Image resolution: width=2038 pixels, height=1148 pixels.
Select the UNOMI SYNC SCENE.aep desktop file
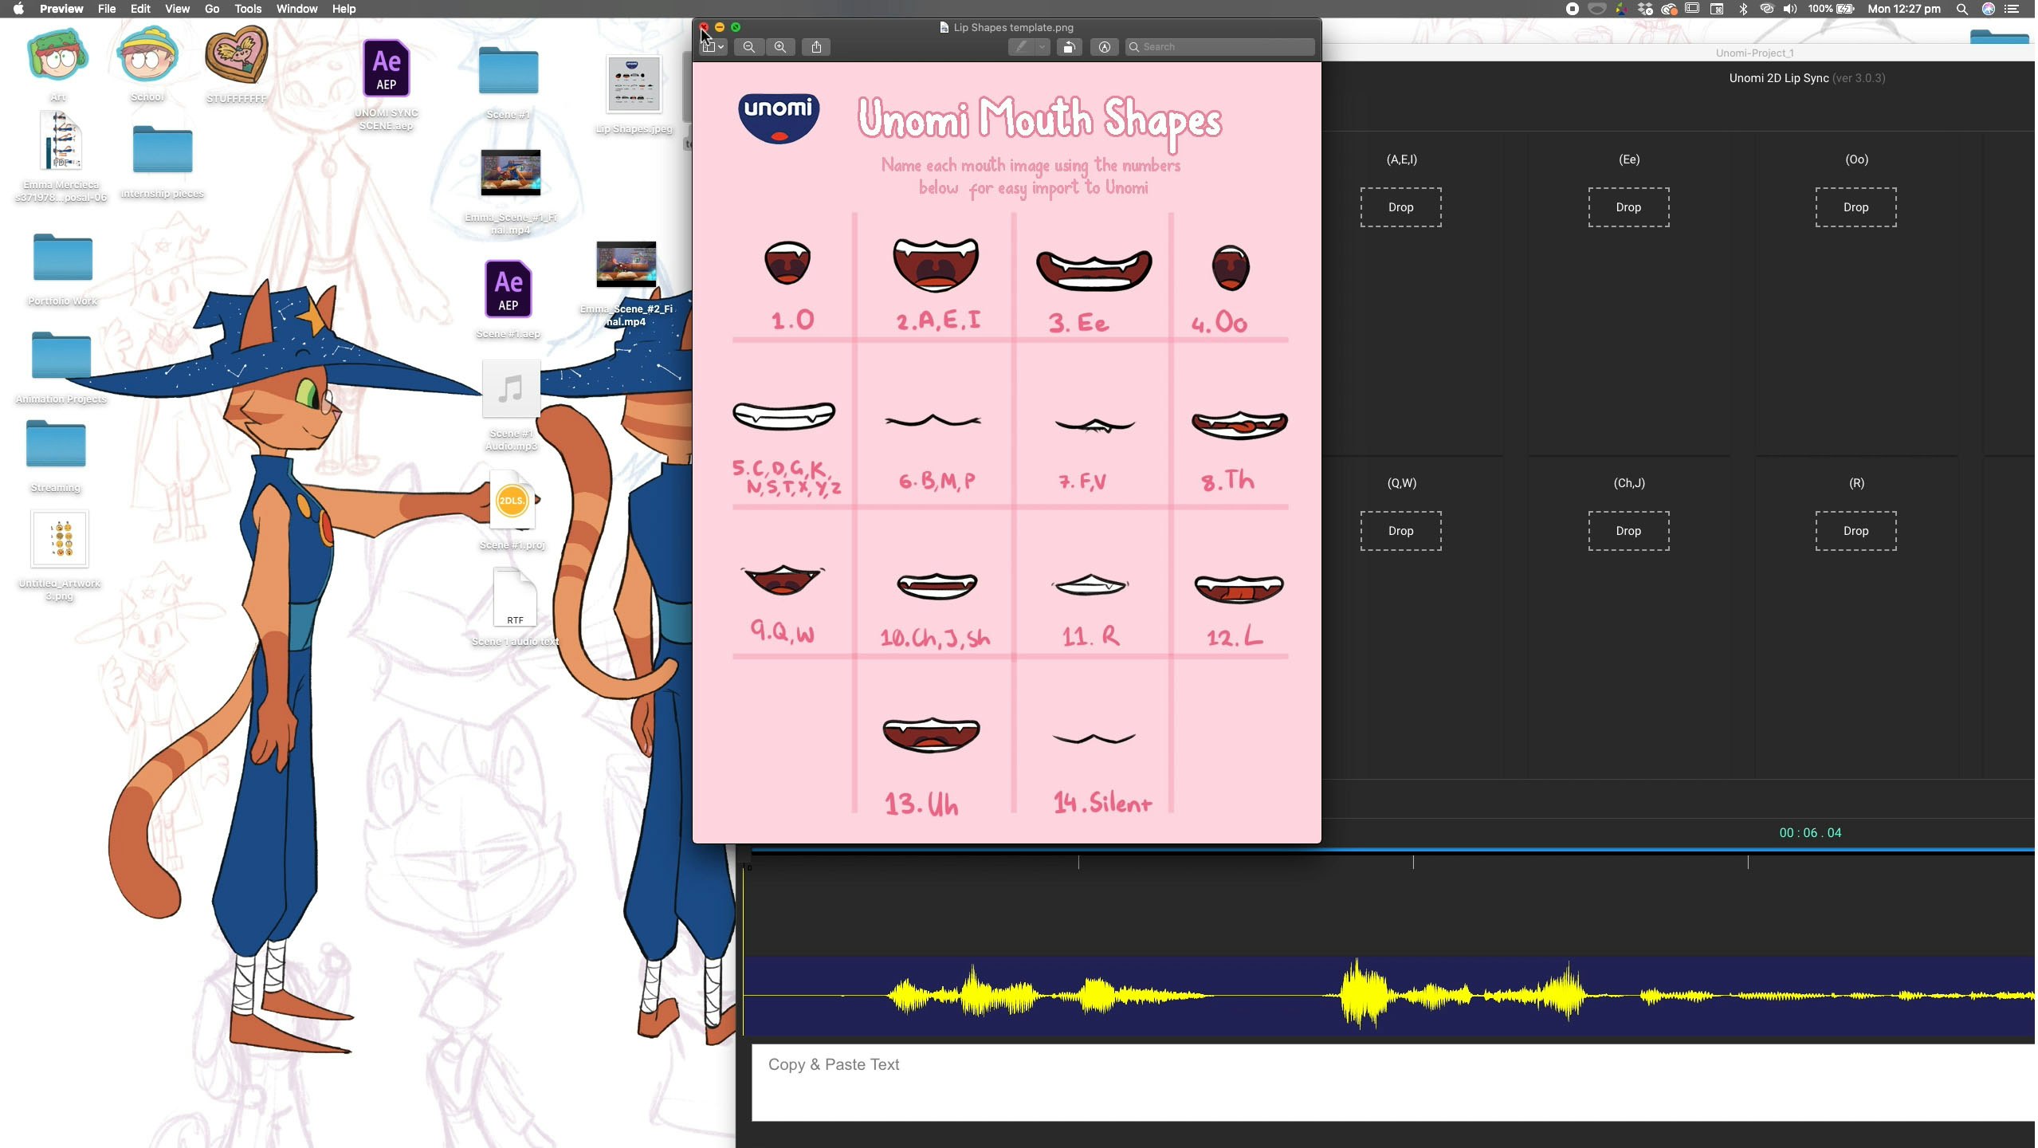pos(387,69)
